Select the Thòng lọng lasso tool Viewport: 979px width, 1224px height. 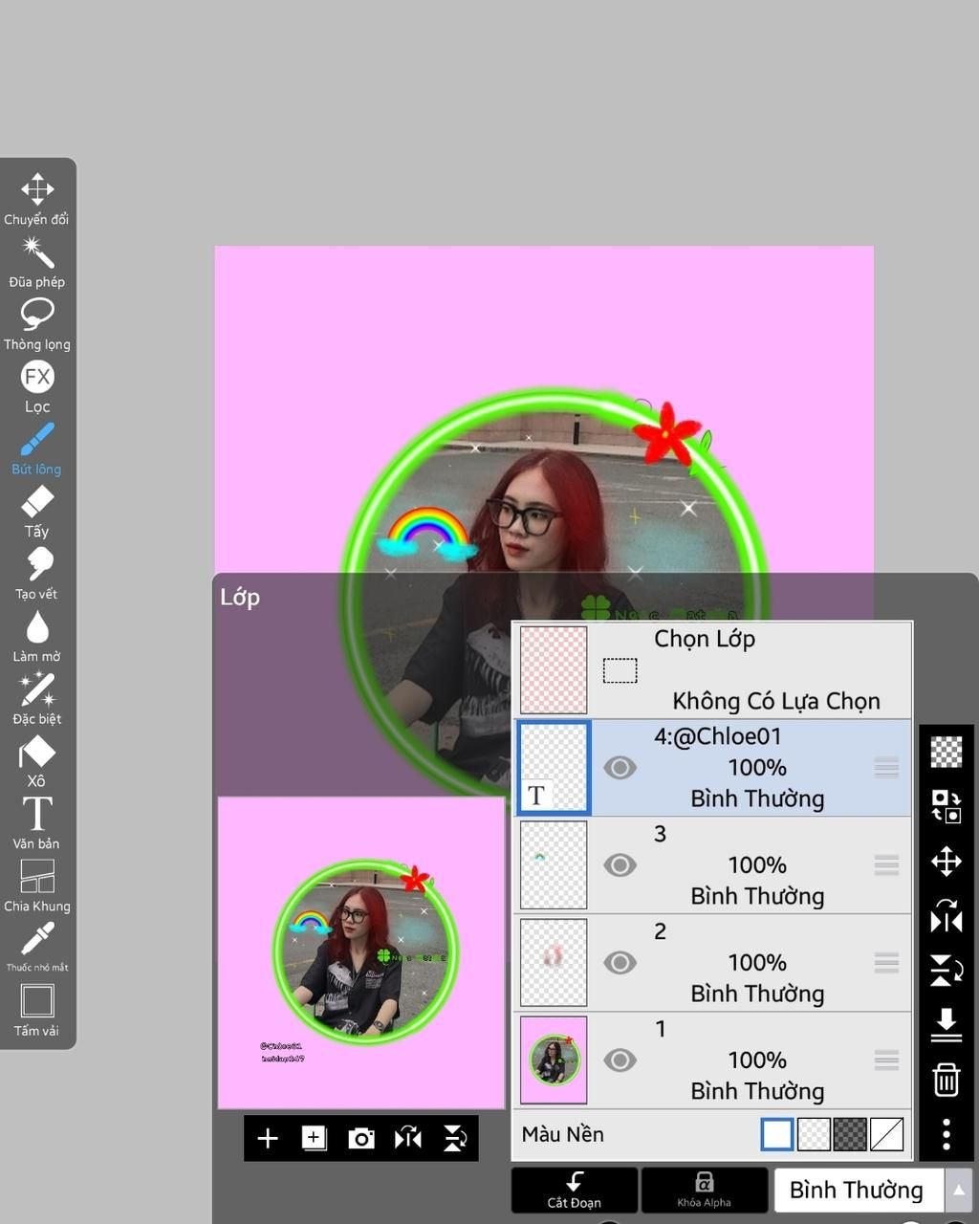[x=37, y=324]
